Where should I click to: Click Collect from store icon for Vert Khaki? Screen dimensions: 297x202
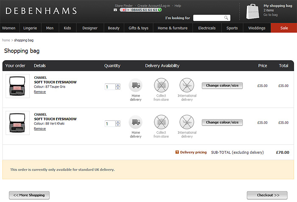tap(161, 122)
